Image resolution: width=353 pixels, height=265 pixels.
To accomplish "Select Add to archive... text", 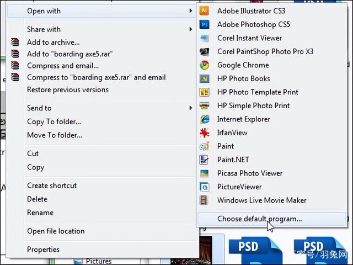I will click(54, 42).
